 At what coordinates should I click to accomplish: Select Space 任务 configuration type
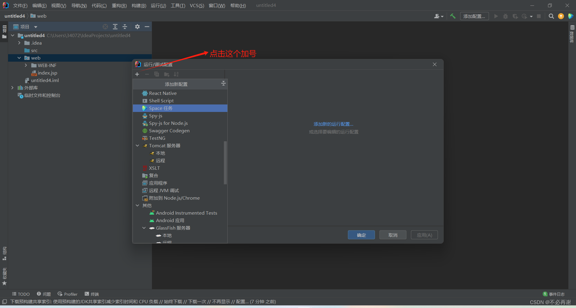(x=180, y=108)
